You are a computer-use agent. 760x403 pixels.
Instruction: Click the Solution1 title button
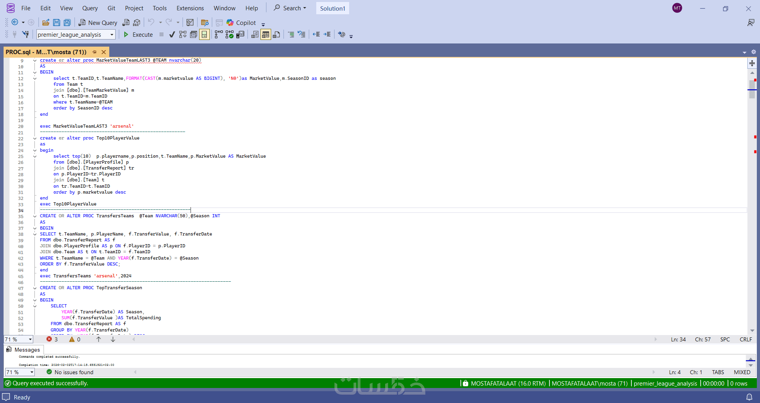332,8
